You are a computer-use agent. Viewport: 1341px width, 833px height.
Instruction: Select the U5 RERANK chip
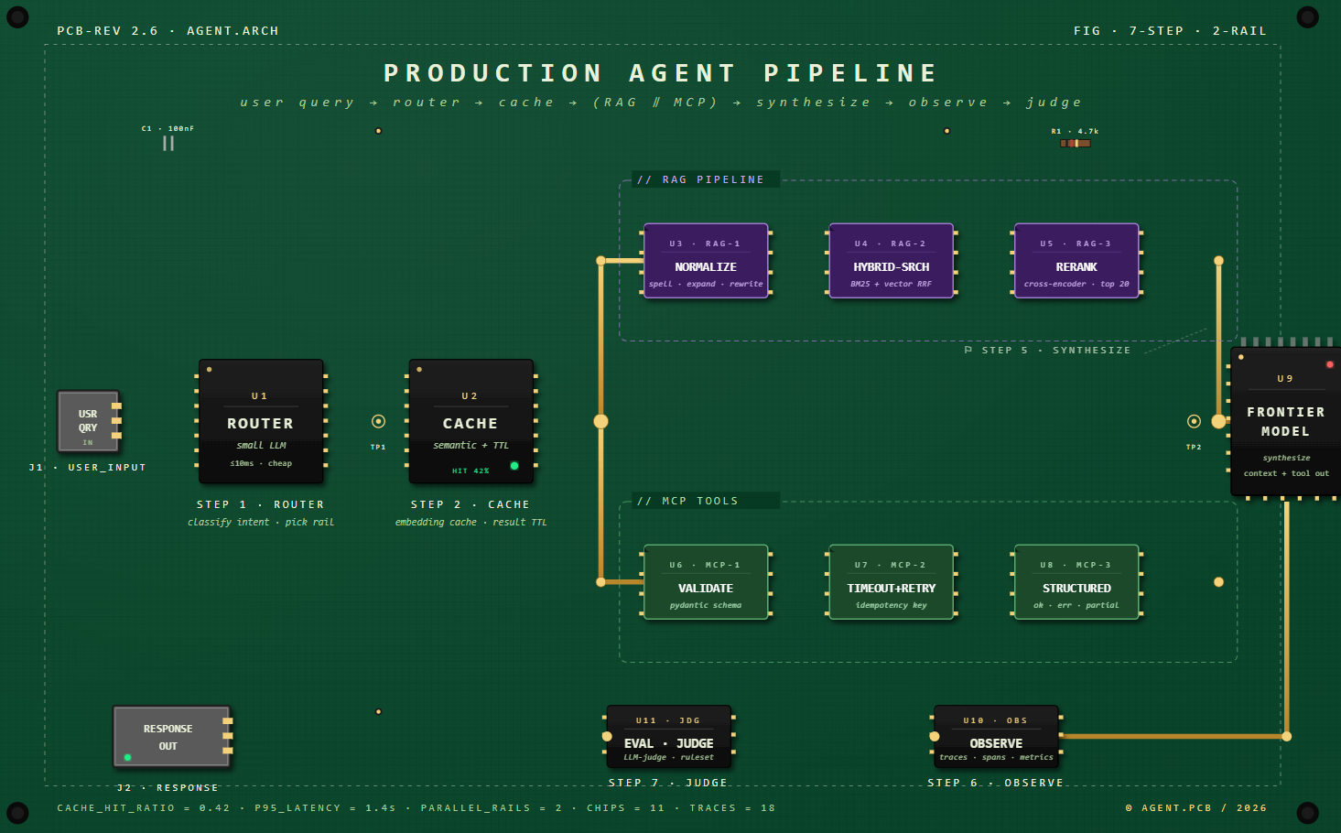(x=1076, y=260)
